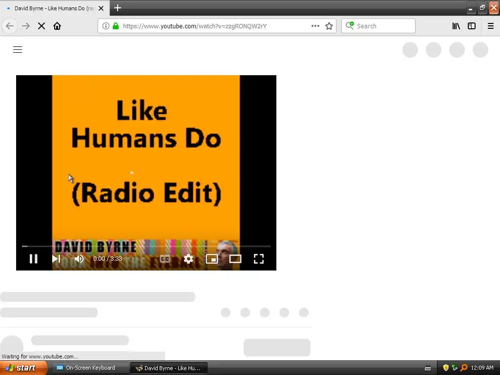Close the David Byrne tab
The width and height of the screenshot is (500, 375).
[x=101, y=8]
